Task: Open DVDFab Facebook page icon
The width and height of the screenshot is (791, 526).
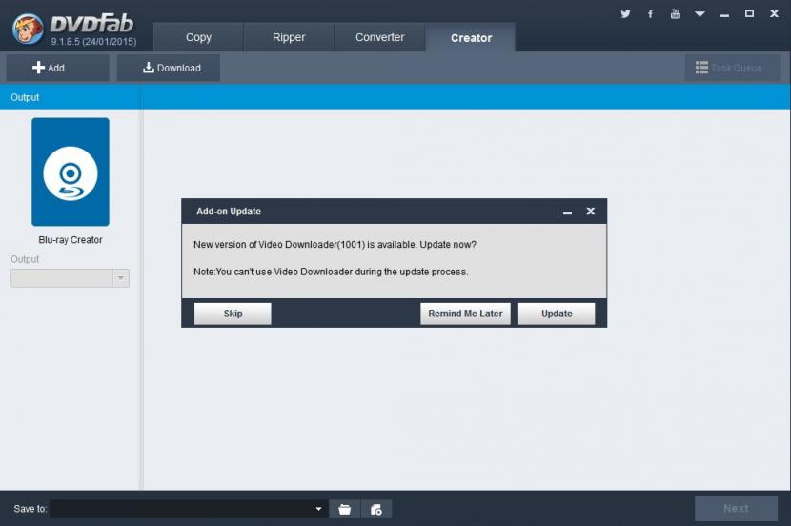Action: click(650, 13)
